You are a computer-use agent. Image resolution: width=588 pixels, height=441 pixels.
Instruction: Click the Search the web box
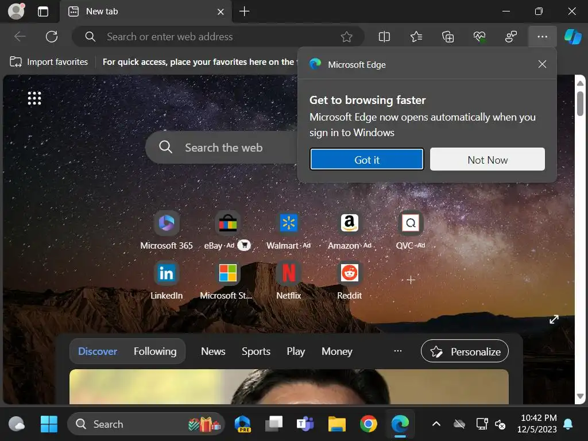pyautogui.click(x=221, y=148)
